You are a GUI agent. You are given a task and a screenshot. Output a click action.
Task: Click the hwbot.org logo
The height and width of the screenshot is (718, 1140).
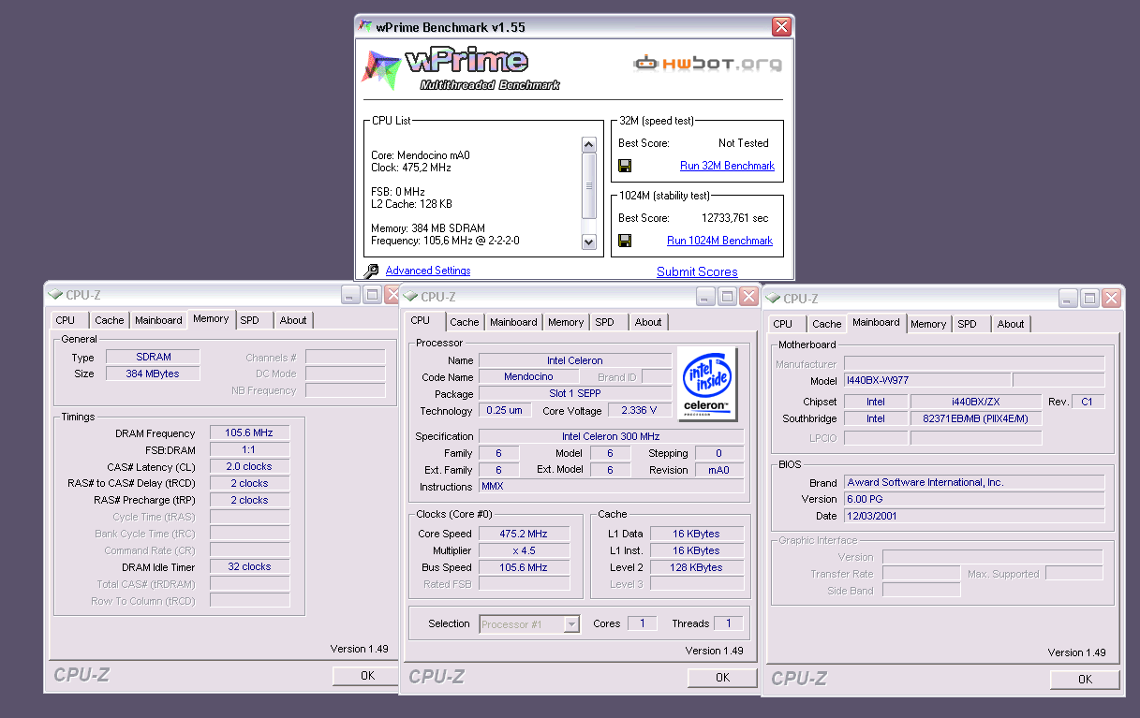[x=707, y=64]
